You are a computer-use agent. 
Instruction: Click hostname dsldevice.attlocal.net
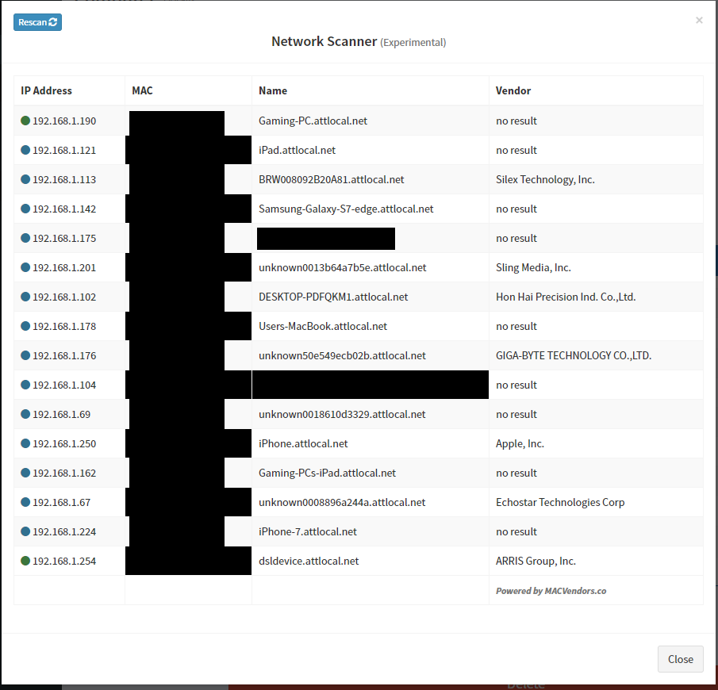pyautogui.click(x=309, y=561)
